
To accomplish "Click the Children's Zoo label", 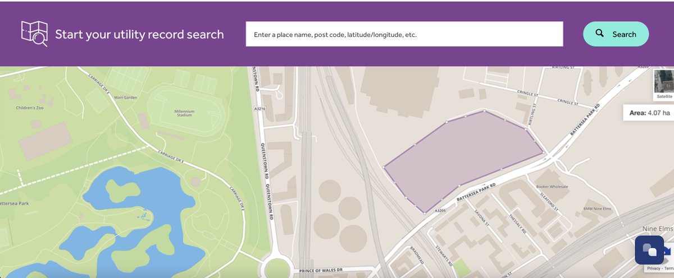I will point(29,106).
